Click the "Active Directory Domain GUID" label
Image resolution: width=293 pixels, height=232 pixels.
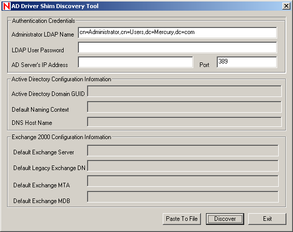[x=48, y=94]
